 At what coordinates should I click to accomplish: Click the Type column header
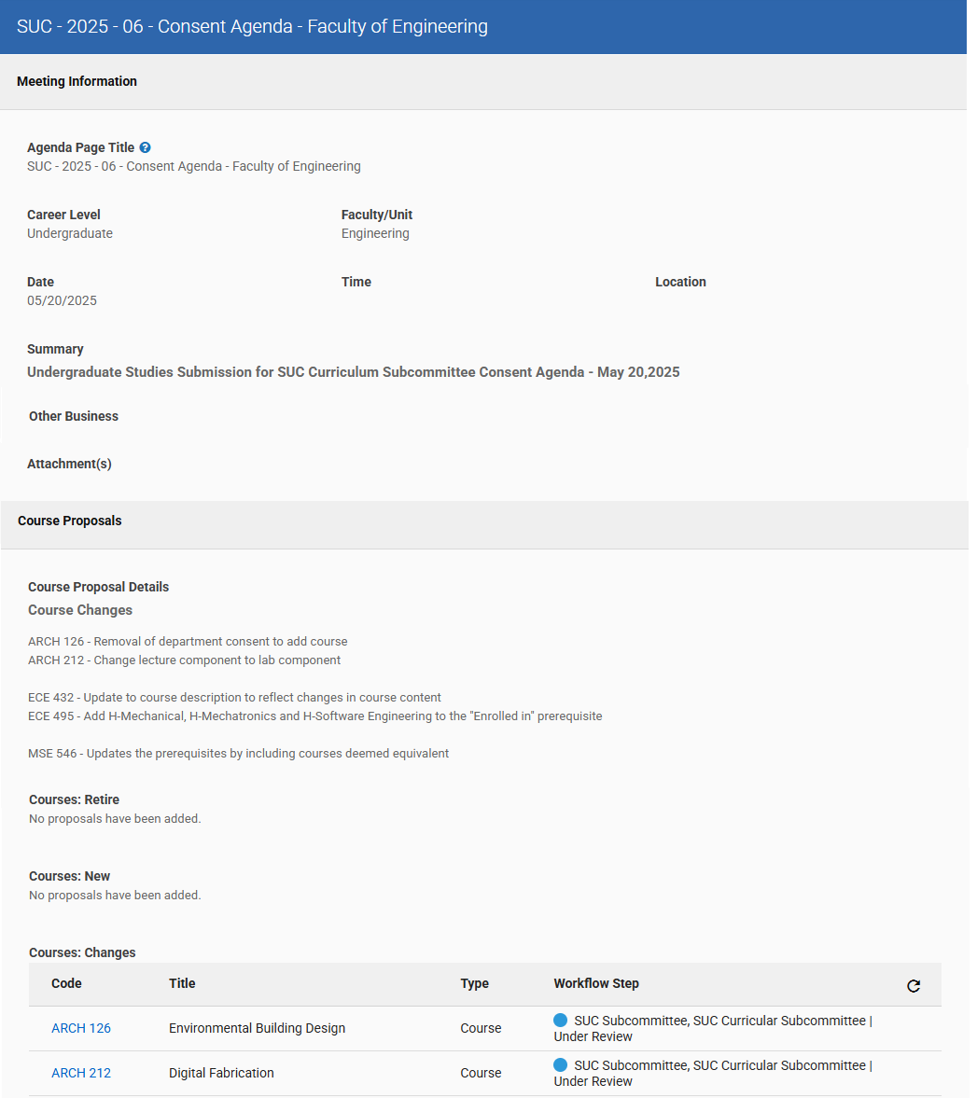click(474, 983)
